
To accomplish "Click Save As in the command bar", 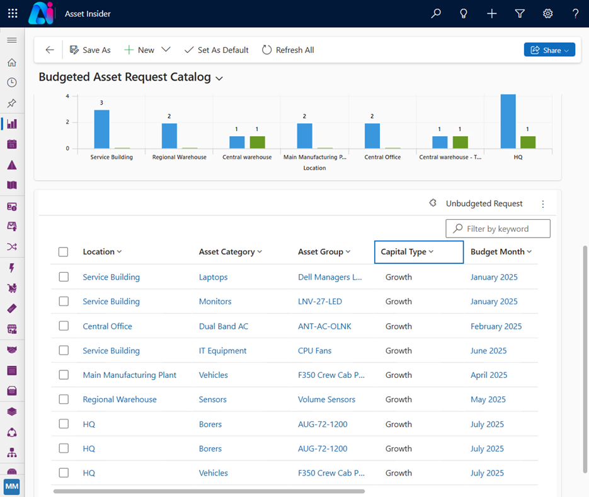I will [x=90, y=50].
